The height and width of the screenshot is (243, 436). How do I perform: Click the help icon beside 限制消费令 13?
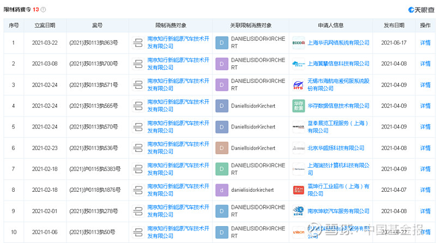coord(44,9)
